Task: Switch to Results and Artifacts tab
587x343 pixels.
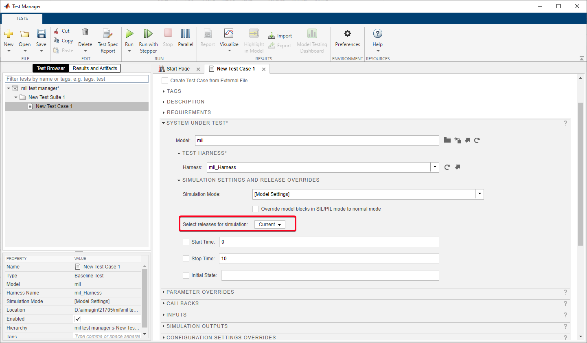Action: 95,68
